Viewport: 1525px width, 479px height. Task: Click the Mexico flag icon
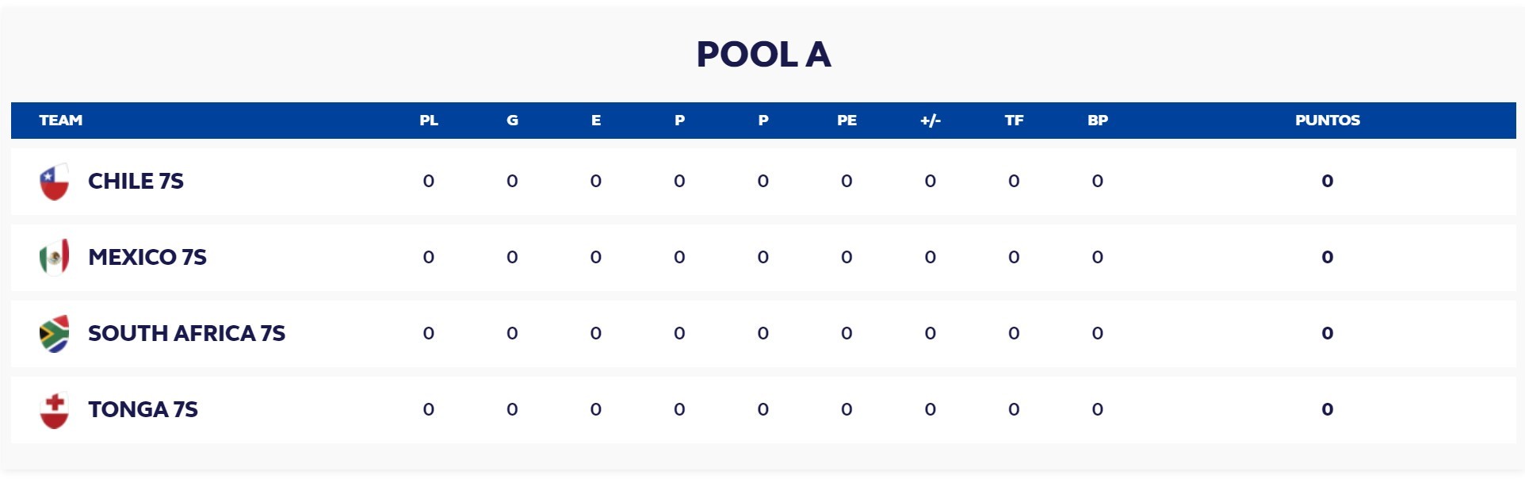click(x=54, y=257)
